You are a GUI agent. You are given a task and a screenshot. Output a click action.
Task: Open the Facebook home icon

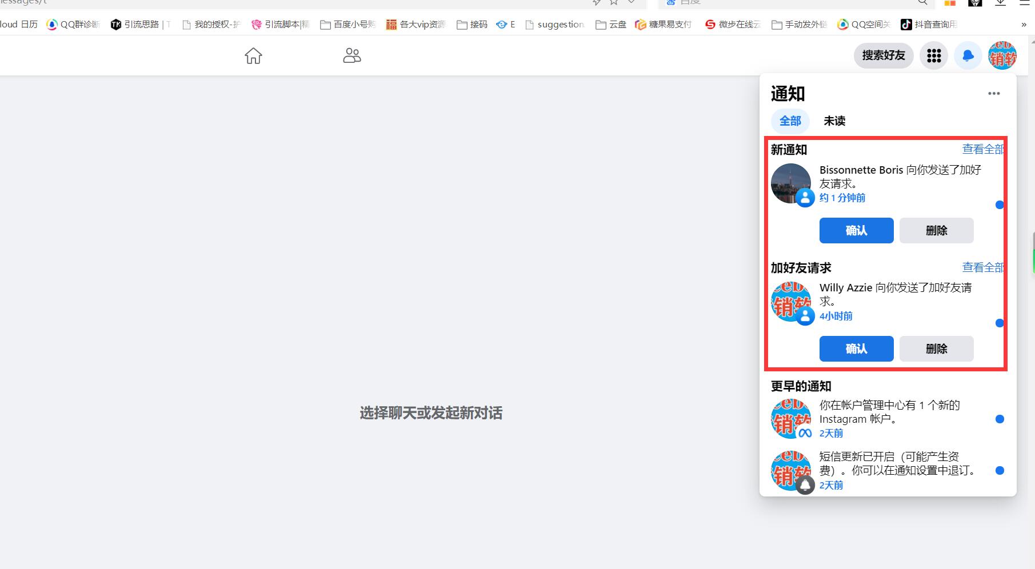click(253, 55)
